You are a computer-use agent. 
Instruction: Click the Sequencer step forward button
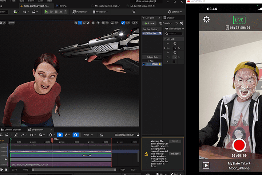(x=6, y=170)
